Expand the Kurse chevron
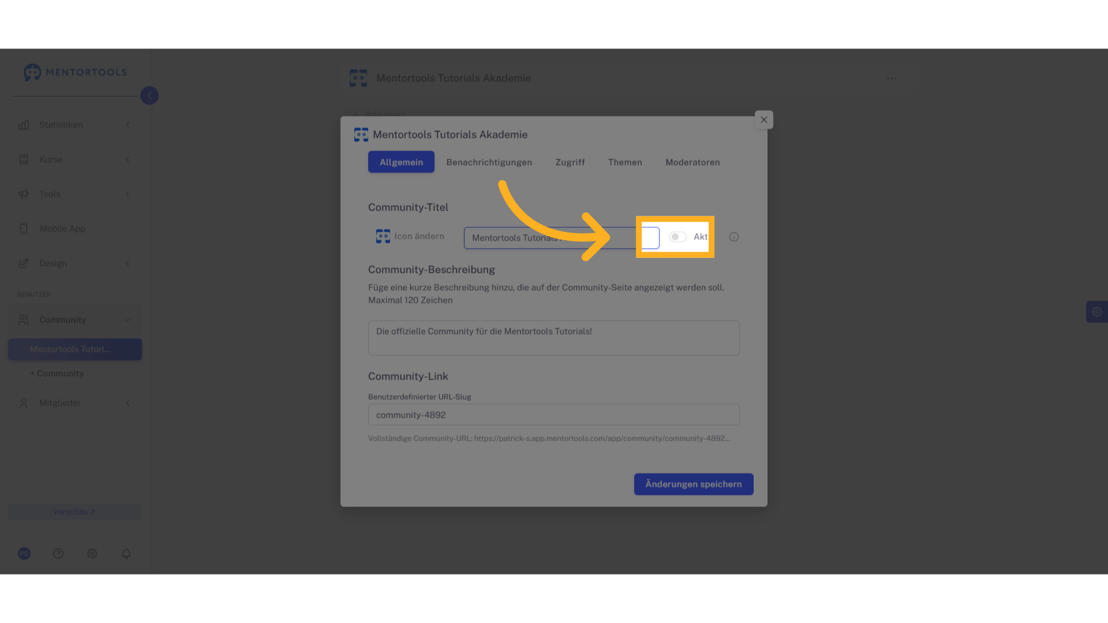The height and width of the screenshot is (623, 1108). coord(128,160)
